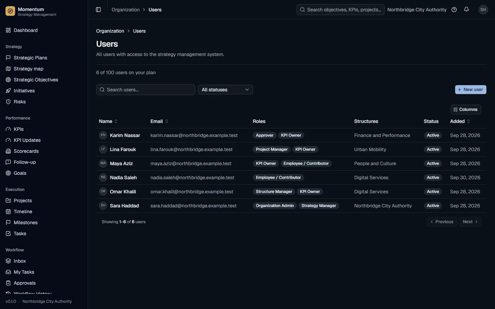Open the All statuses dropdown
This screenshot has width=495, height=309.
coord(225,90)
